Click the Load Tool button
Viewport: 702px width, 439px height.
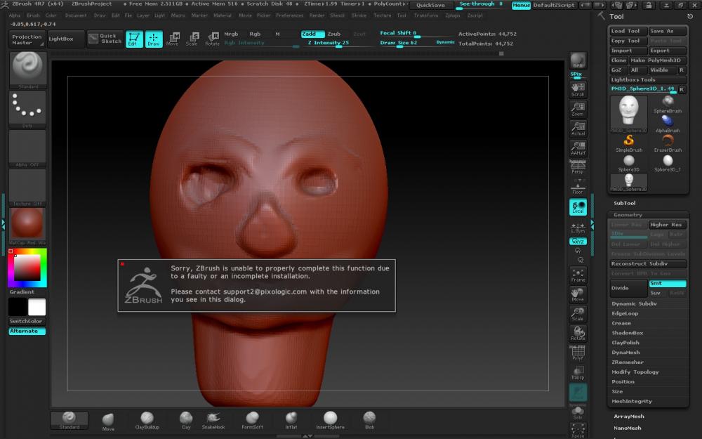click(x=627, y=31)
